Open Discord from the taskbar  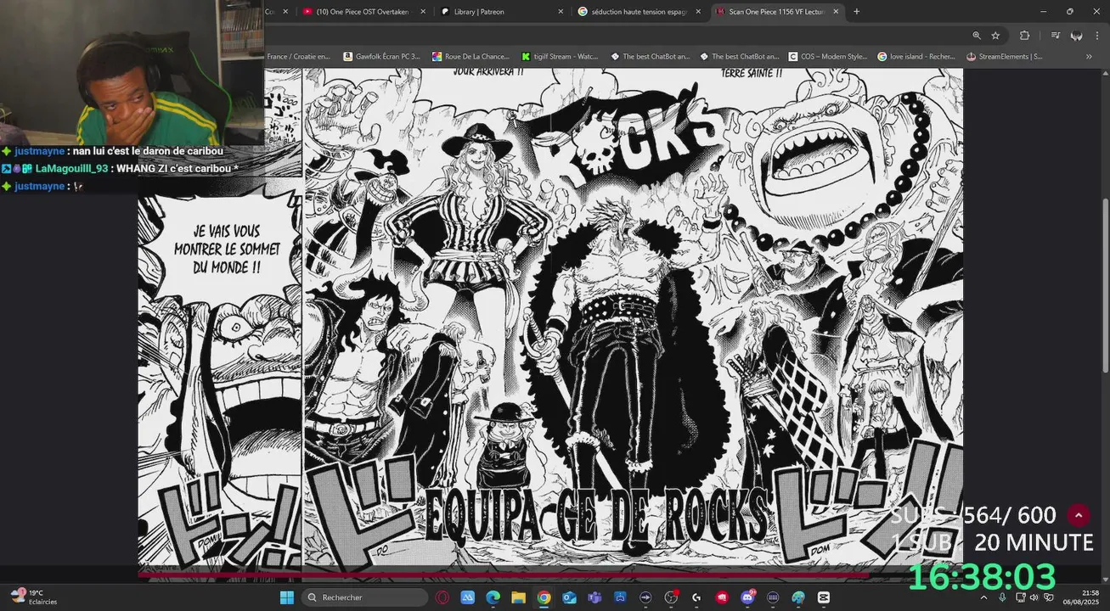pos(747,597)
